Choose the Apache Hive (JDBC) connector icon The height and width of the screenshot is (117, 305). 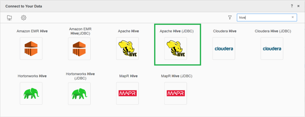176,48
